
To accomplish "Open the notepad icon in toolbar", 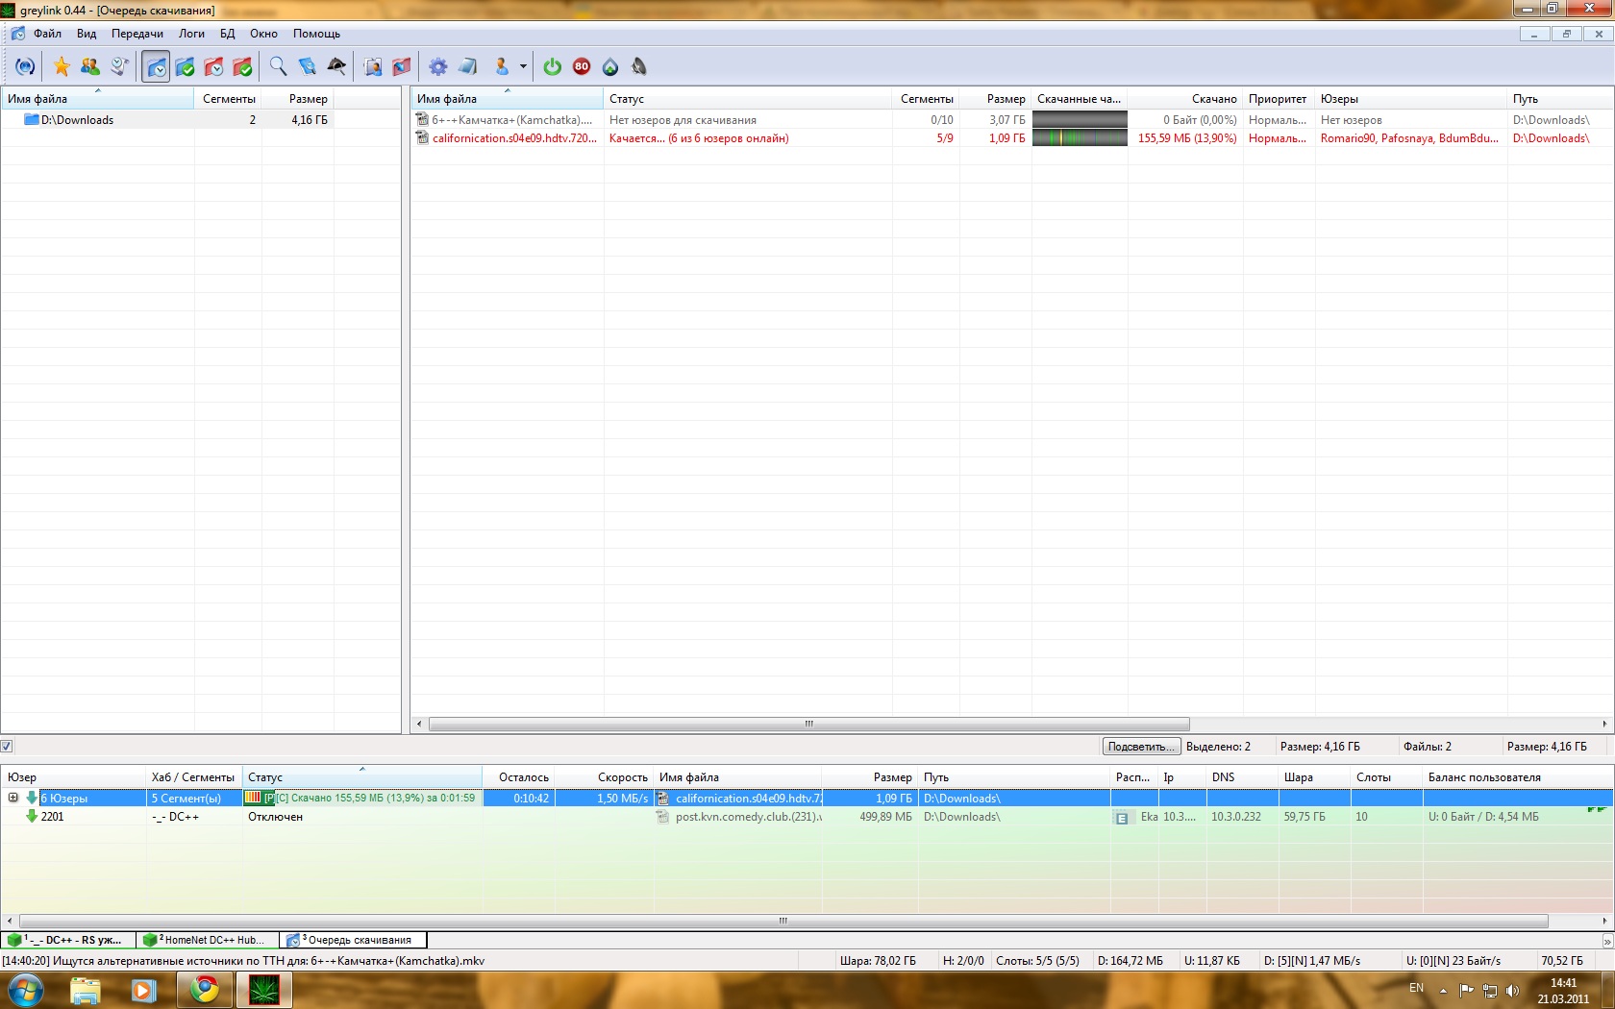I will pos(467,66).
